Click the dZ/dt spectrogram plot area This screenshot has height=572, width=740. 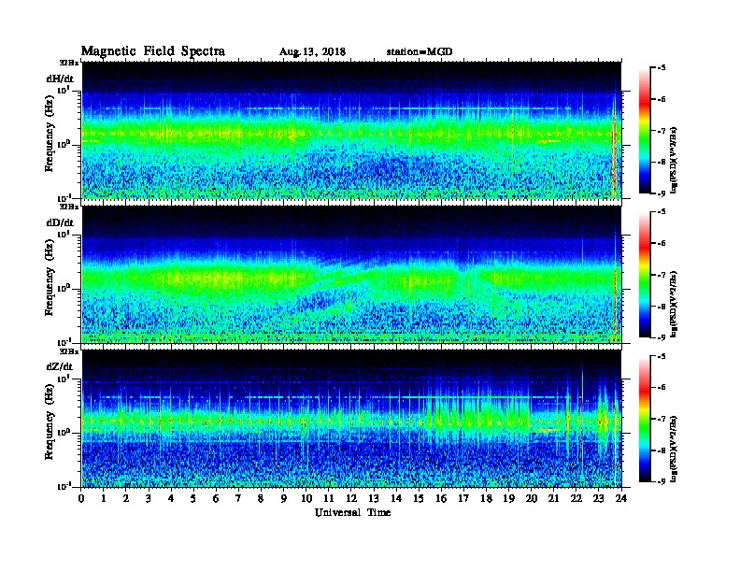click(351, 418)
